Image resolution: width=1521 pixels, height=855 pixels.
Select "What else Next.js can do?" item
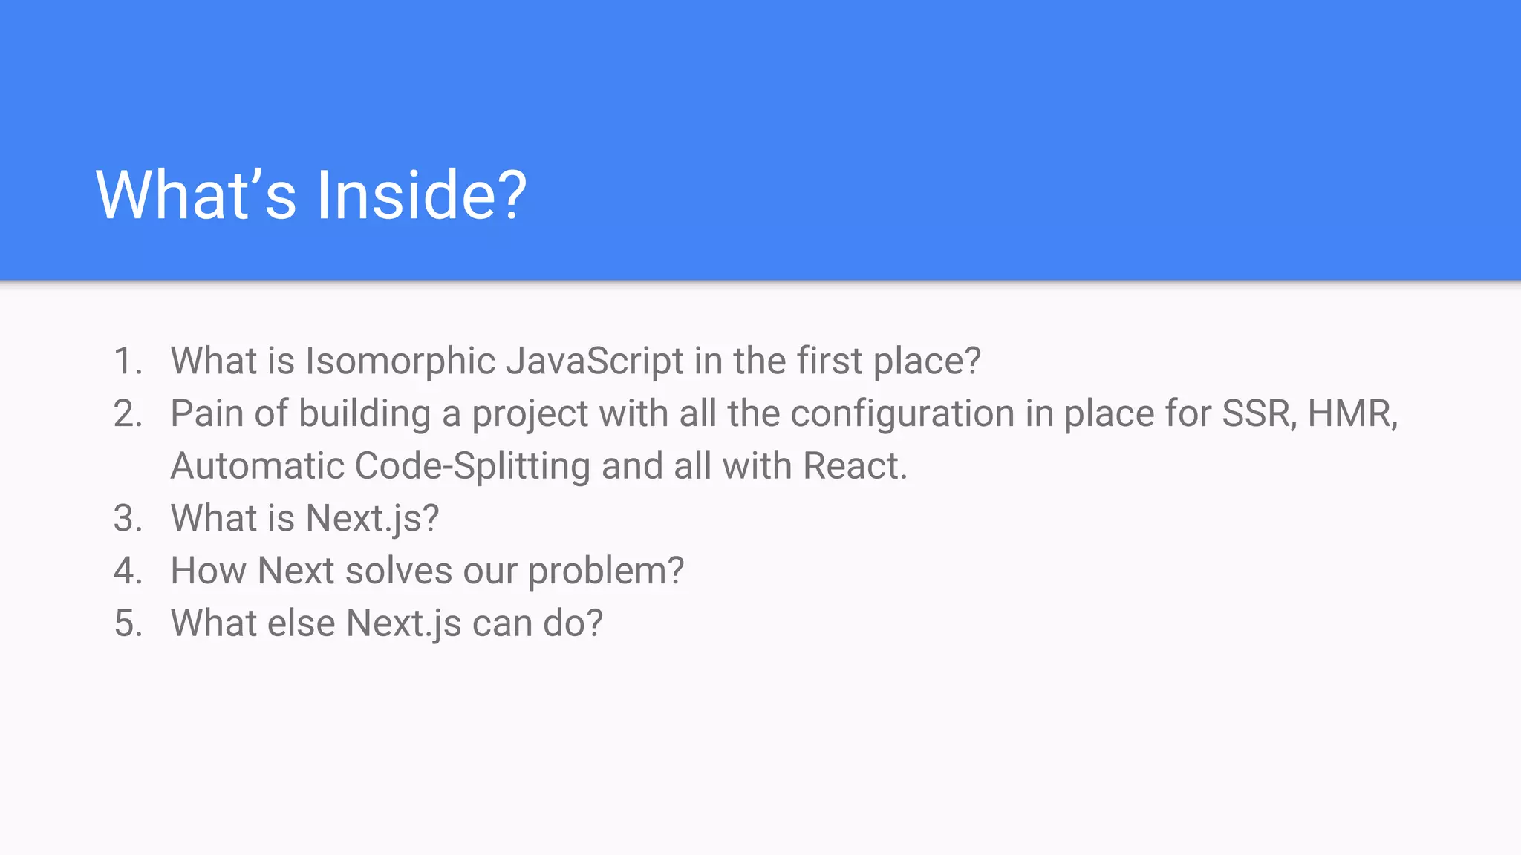pyautogui.click(x=387, y=623)
